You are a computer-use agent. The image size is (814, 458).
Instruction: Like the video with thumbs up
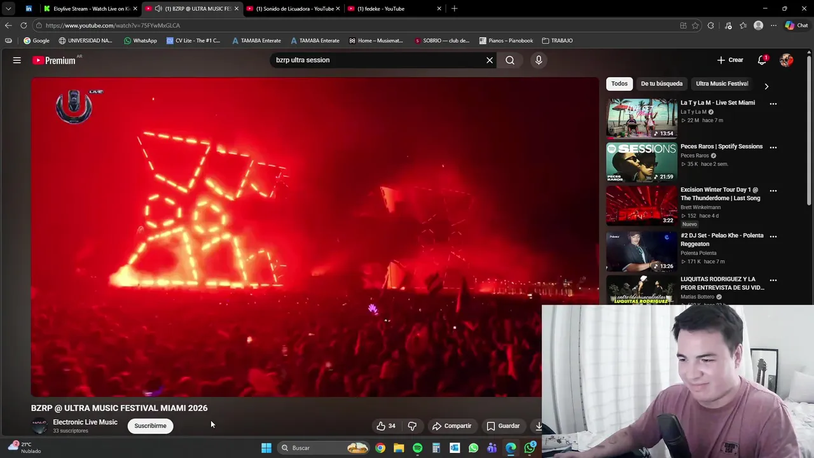386,426
